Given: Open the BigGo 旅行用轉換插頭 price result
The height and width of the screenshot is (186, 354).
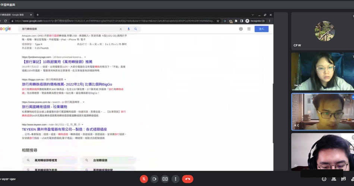Looking at the screenshot, I should click(67, 84).
